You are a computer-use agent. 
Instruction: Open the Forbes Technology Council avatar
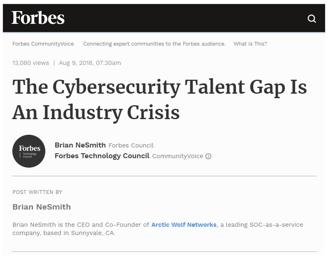tap(29, 151)
